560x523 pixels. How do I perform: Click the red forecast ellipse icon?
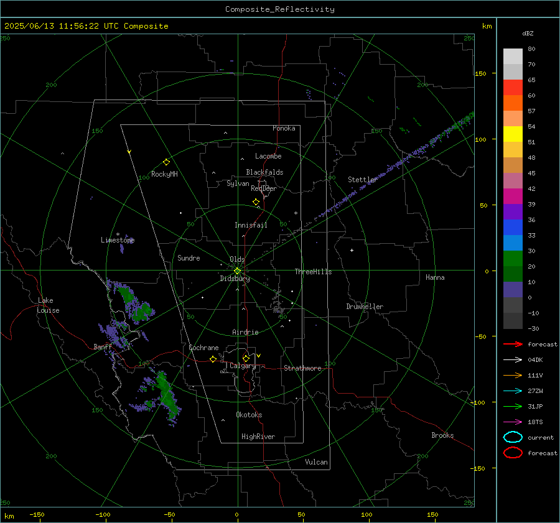point(513,453)
